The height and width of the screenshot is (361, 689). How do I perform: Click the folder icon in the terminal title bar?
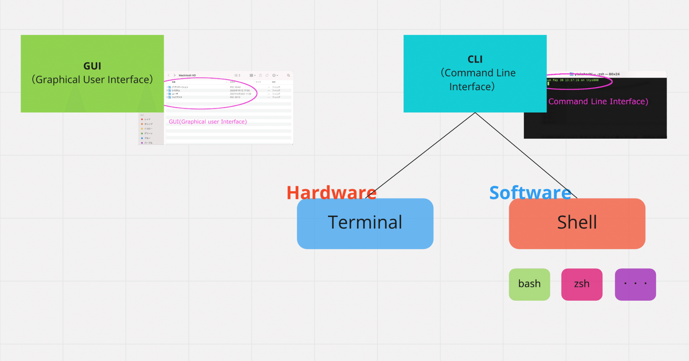point(572,74)
